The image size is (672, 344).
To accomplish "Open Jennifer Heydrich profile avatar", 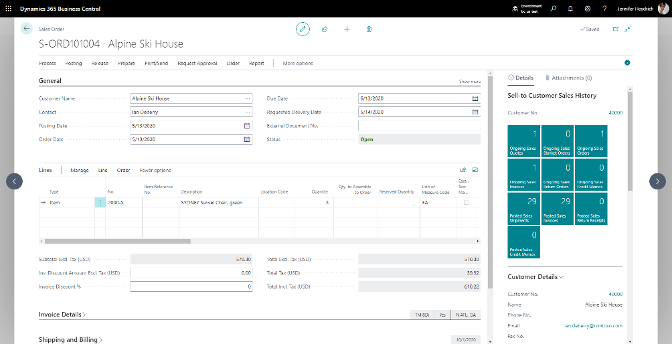I will pyautogui.click(x=663, y=9).
